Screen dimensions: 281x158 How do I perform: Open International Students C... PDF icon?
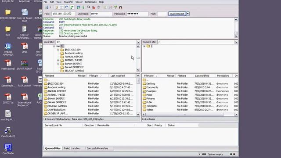point(25,100)
